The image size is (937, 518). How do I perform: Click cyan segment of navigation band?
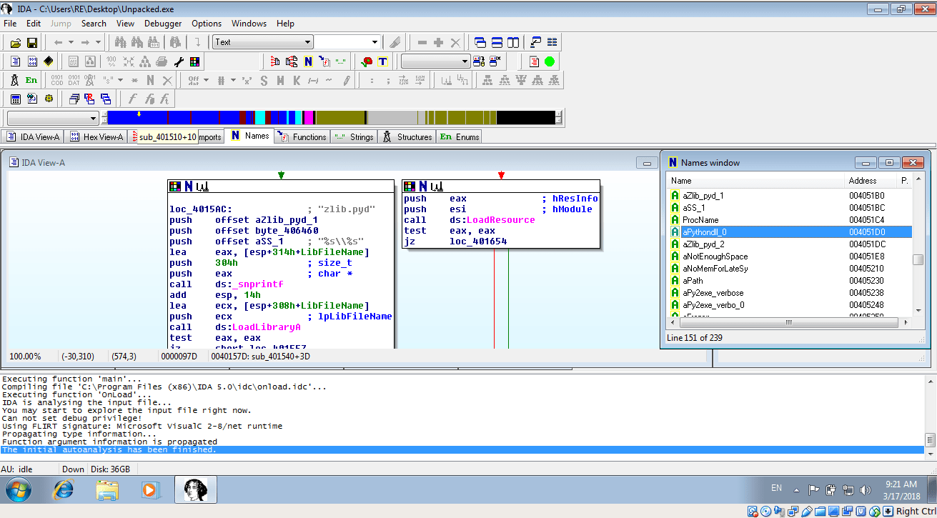pos(260,118)
